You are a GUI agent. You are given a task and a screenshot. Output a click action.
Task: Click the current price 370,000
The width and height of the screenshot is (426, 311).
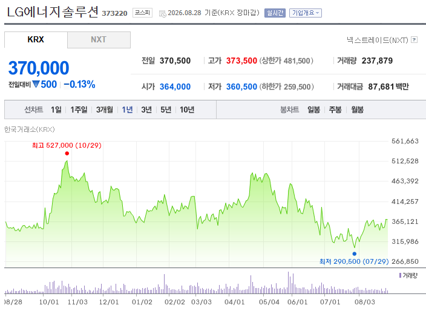39,68
